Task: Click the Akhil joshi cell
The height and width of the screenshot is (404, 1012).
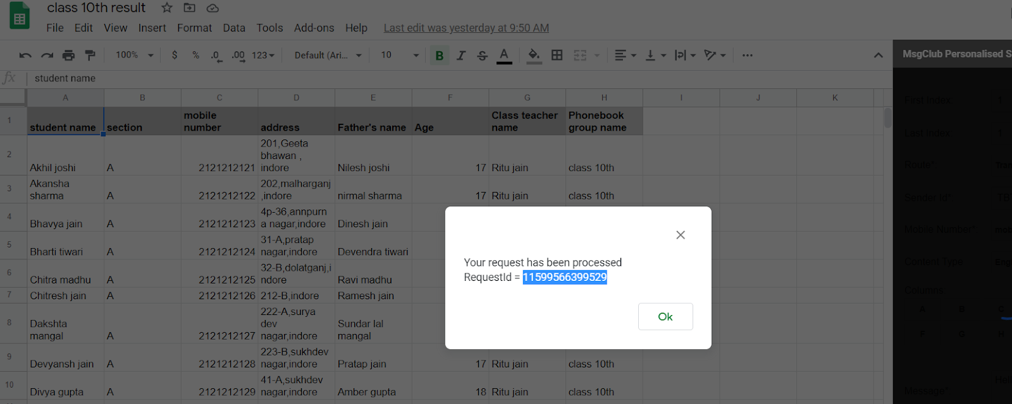Action: tap(65, 155)
